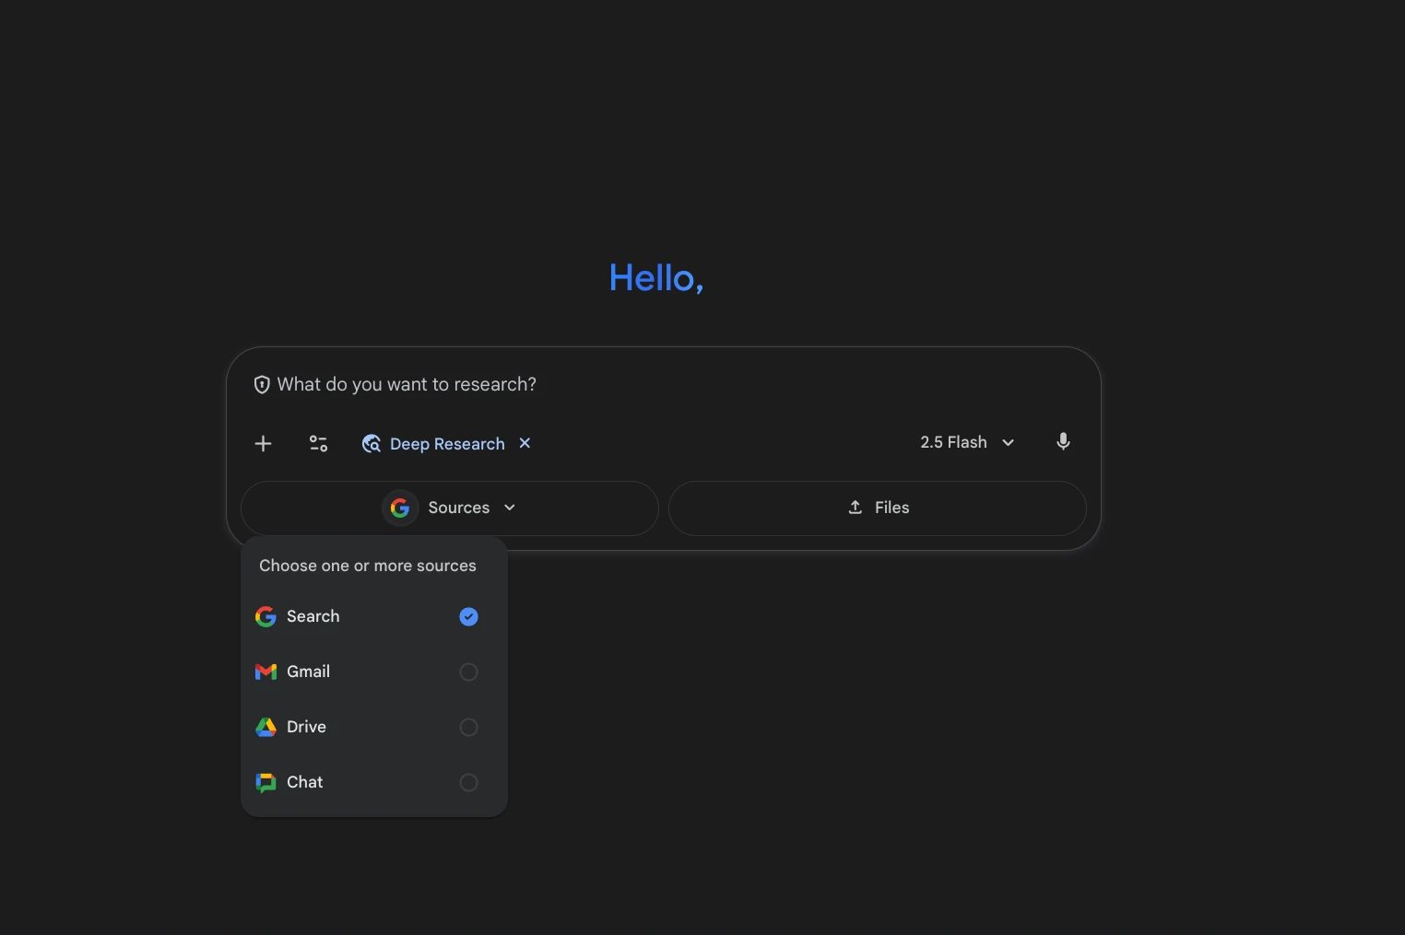This screenshot has width=1405, height=935.
Task: Activate the microphone voice input icon
Action: (x=1063, y=442)
